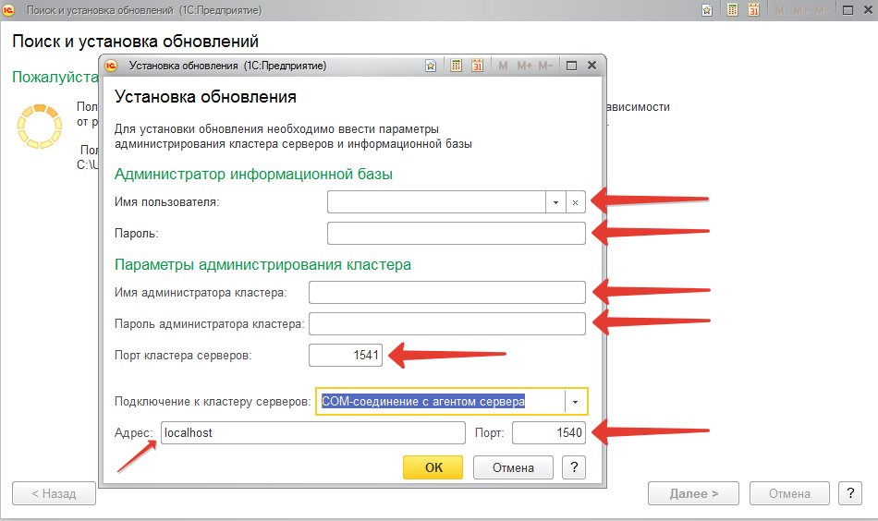Click the Порт field showing 1540
The image size is (878, 521).
[548, 432]
